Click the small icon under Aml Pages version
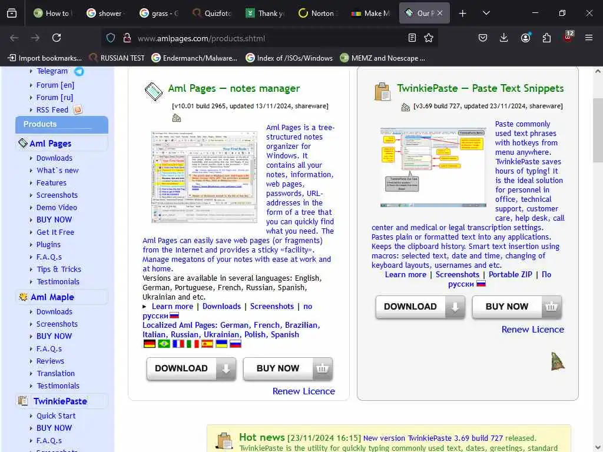Viewport: 603px width, 452px height. click(177, 118)
